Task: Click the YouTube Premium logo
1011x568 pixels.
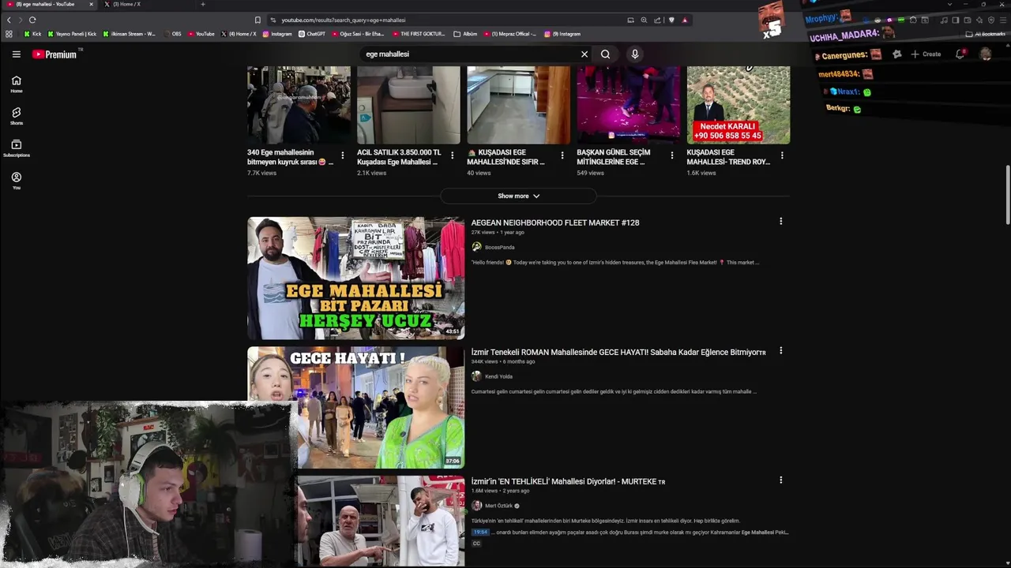Action: pos(54,54)
